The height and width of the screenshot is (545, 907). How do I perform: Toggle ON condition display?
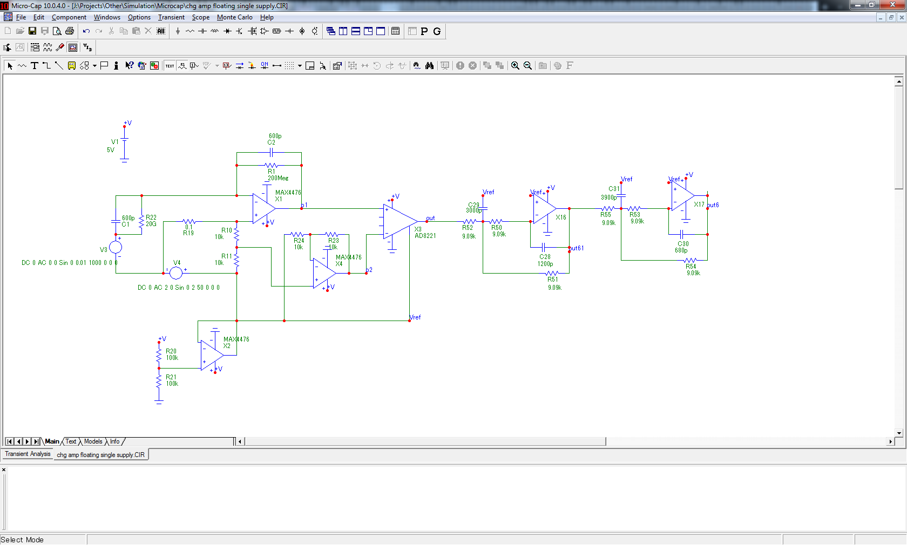[x=265, y=66]
